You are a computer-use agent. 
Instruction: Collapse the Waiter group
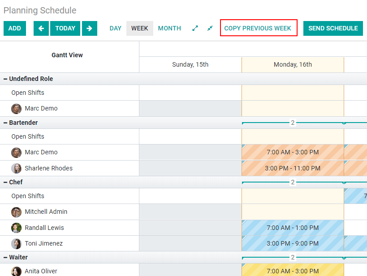pos(5,257)
